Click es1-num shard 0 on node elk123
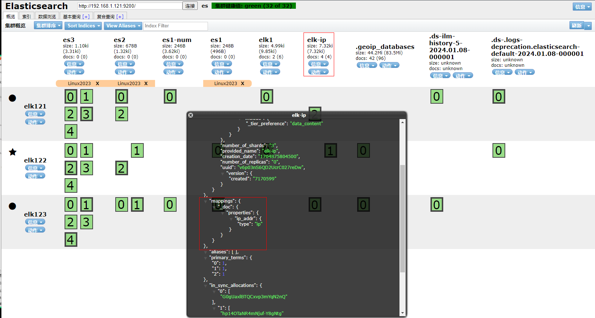The width and height of the screenshot is (595, 318). click(x=170, y=205)
